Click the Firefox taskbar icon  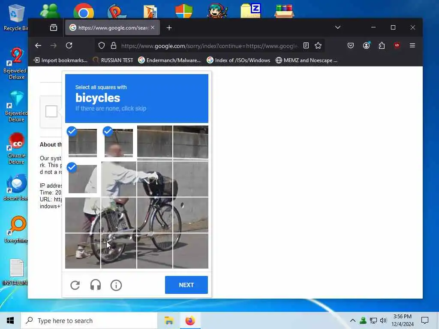pyautogui.click(x=190, y=320)
